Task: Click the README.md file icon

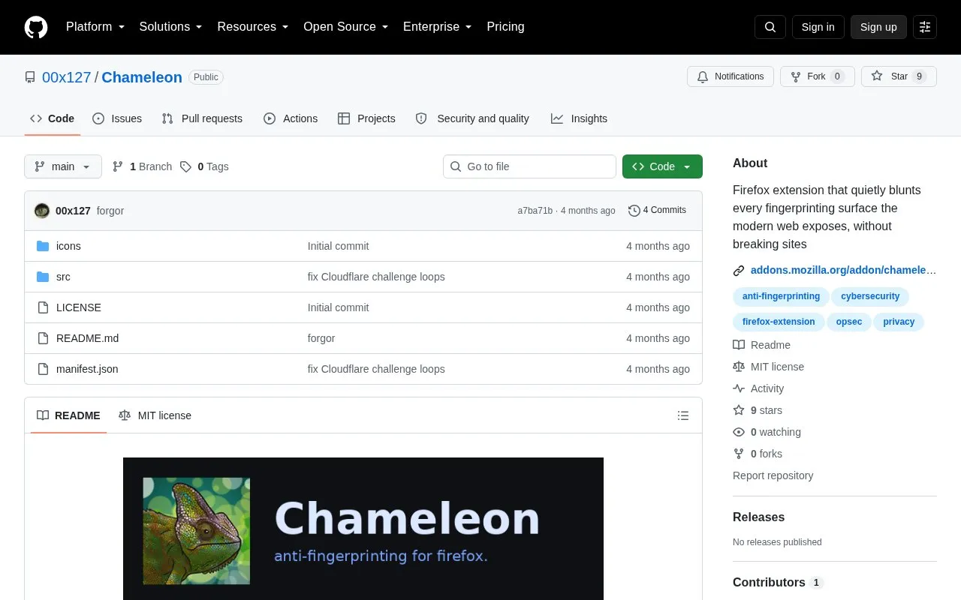Action: coord(43,338)
